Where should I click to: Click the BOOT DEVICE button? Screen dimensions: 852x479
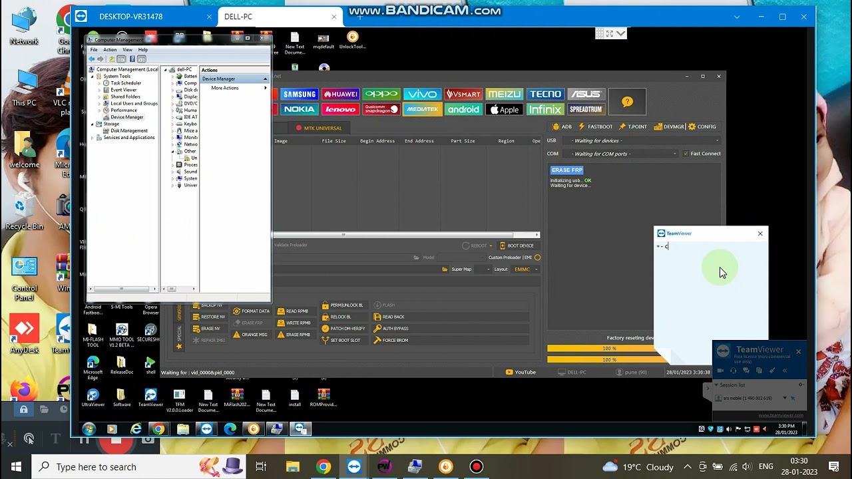click(517, 245)
